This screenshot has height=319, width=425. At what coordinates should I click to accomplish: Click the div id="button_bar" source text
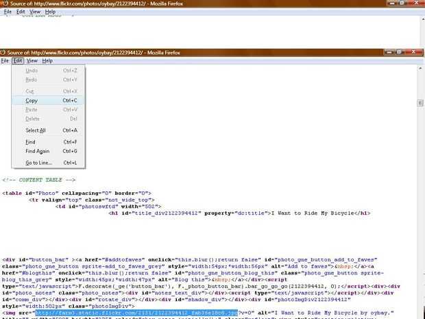click(x=36, y=260)
